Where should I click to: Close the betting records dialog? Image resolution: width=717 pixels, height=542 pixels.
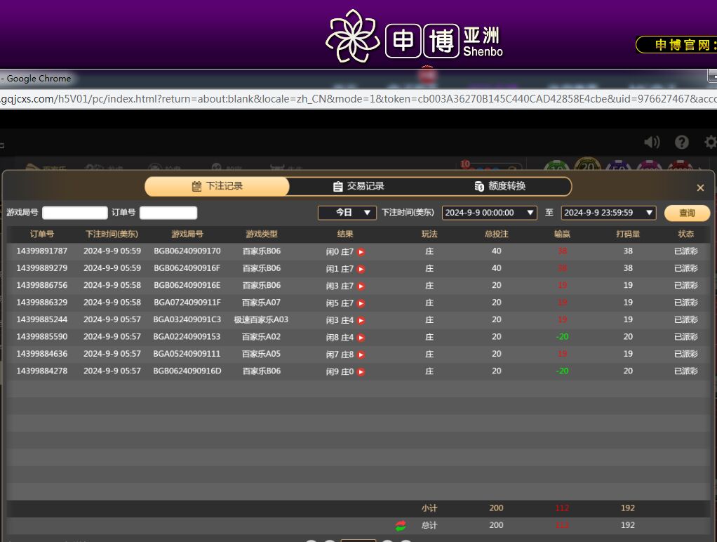pos(700,188)
